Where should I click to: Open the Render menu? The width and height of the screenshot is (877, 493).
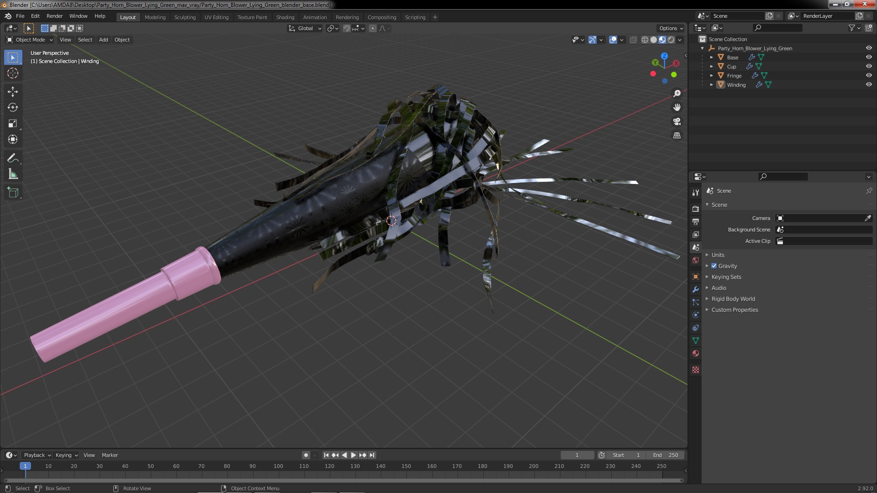pos(54,16)
